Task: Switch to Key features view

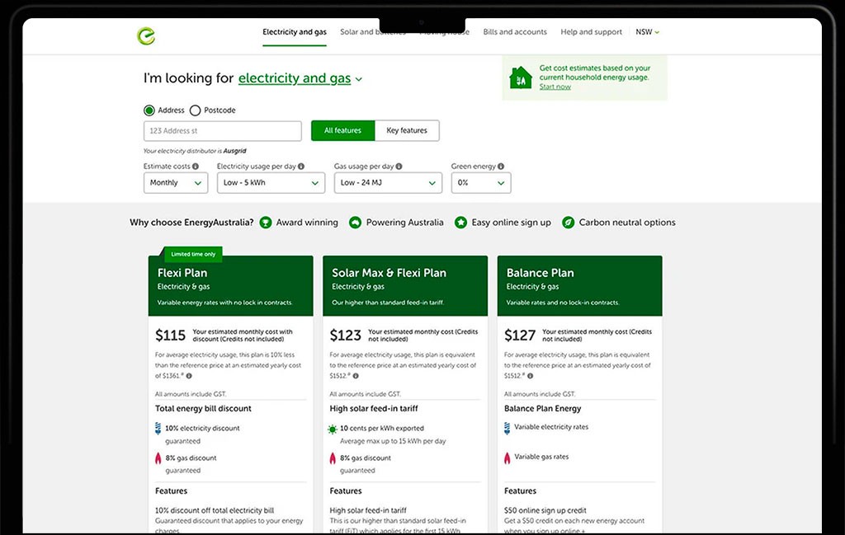Action: [x=407, y=130]
